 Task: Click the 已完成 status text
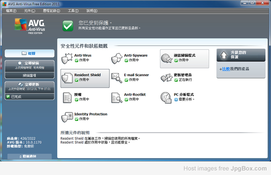click(x=16, y=97)
